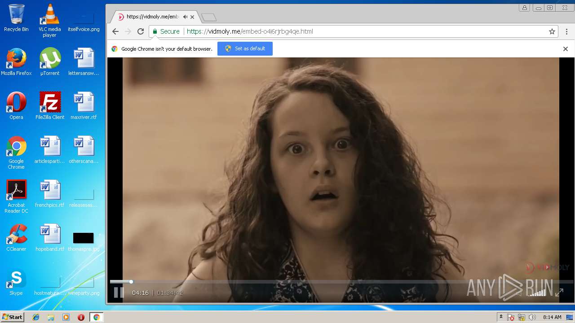Viewport: 575px width, 323px height.
Task: Select the Google Chrome desktop shortcut
Action: click(x=16, y=153)
